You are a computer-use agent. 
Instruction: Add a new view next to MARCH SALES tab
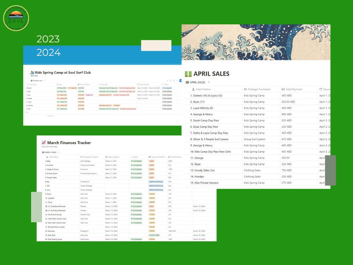point(59,152)
